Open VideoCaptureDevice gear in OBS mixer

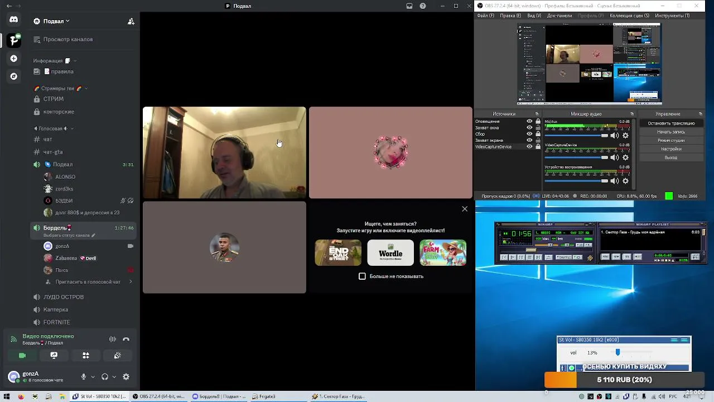(625, 158)
